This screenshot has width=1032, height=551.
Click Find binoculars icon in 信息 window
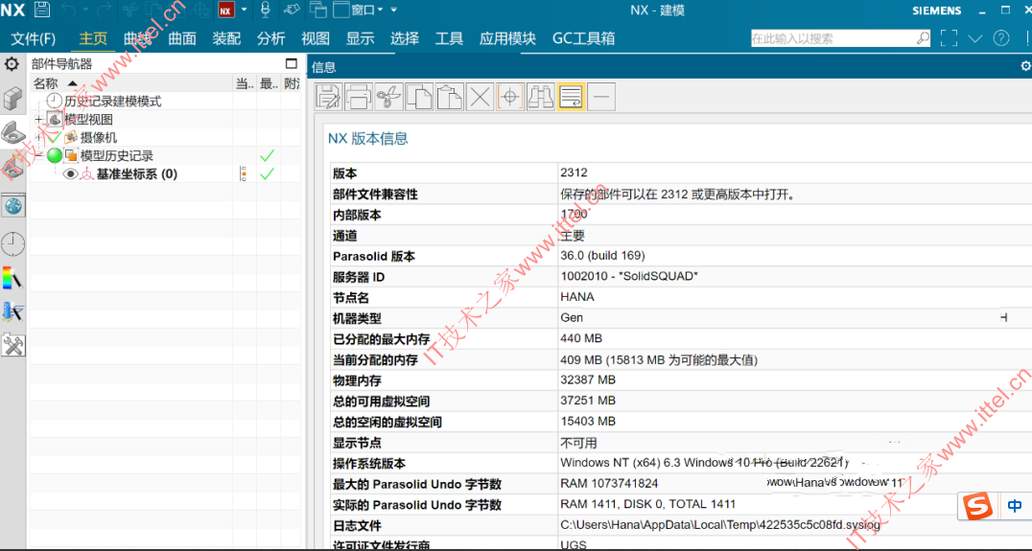[x=540, y=97]
